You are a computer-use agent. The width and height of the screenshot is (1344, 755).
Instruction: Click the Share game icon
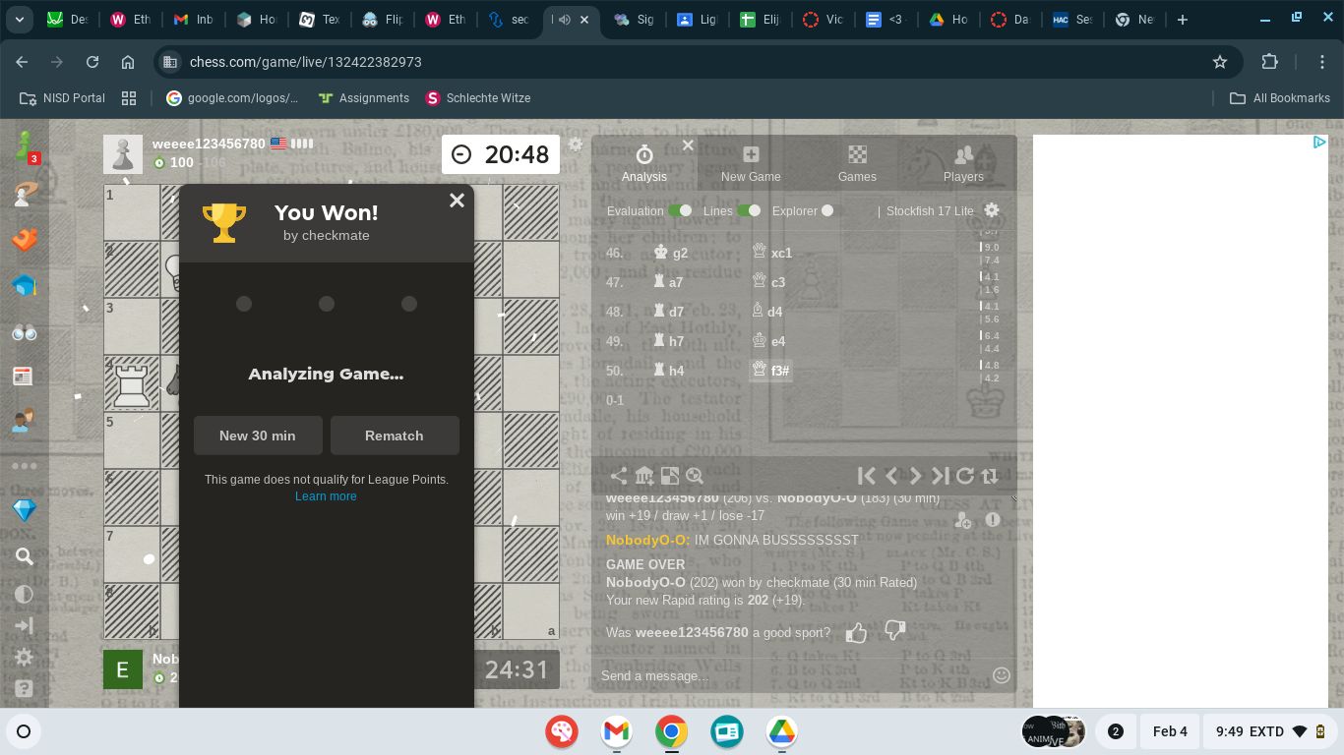619,476
